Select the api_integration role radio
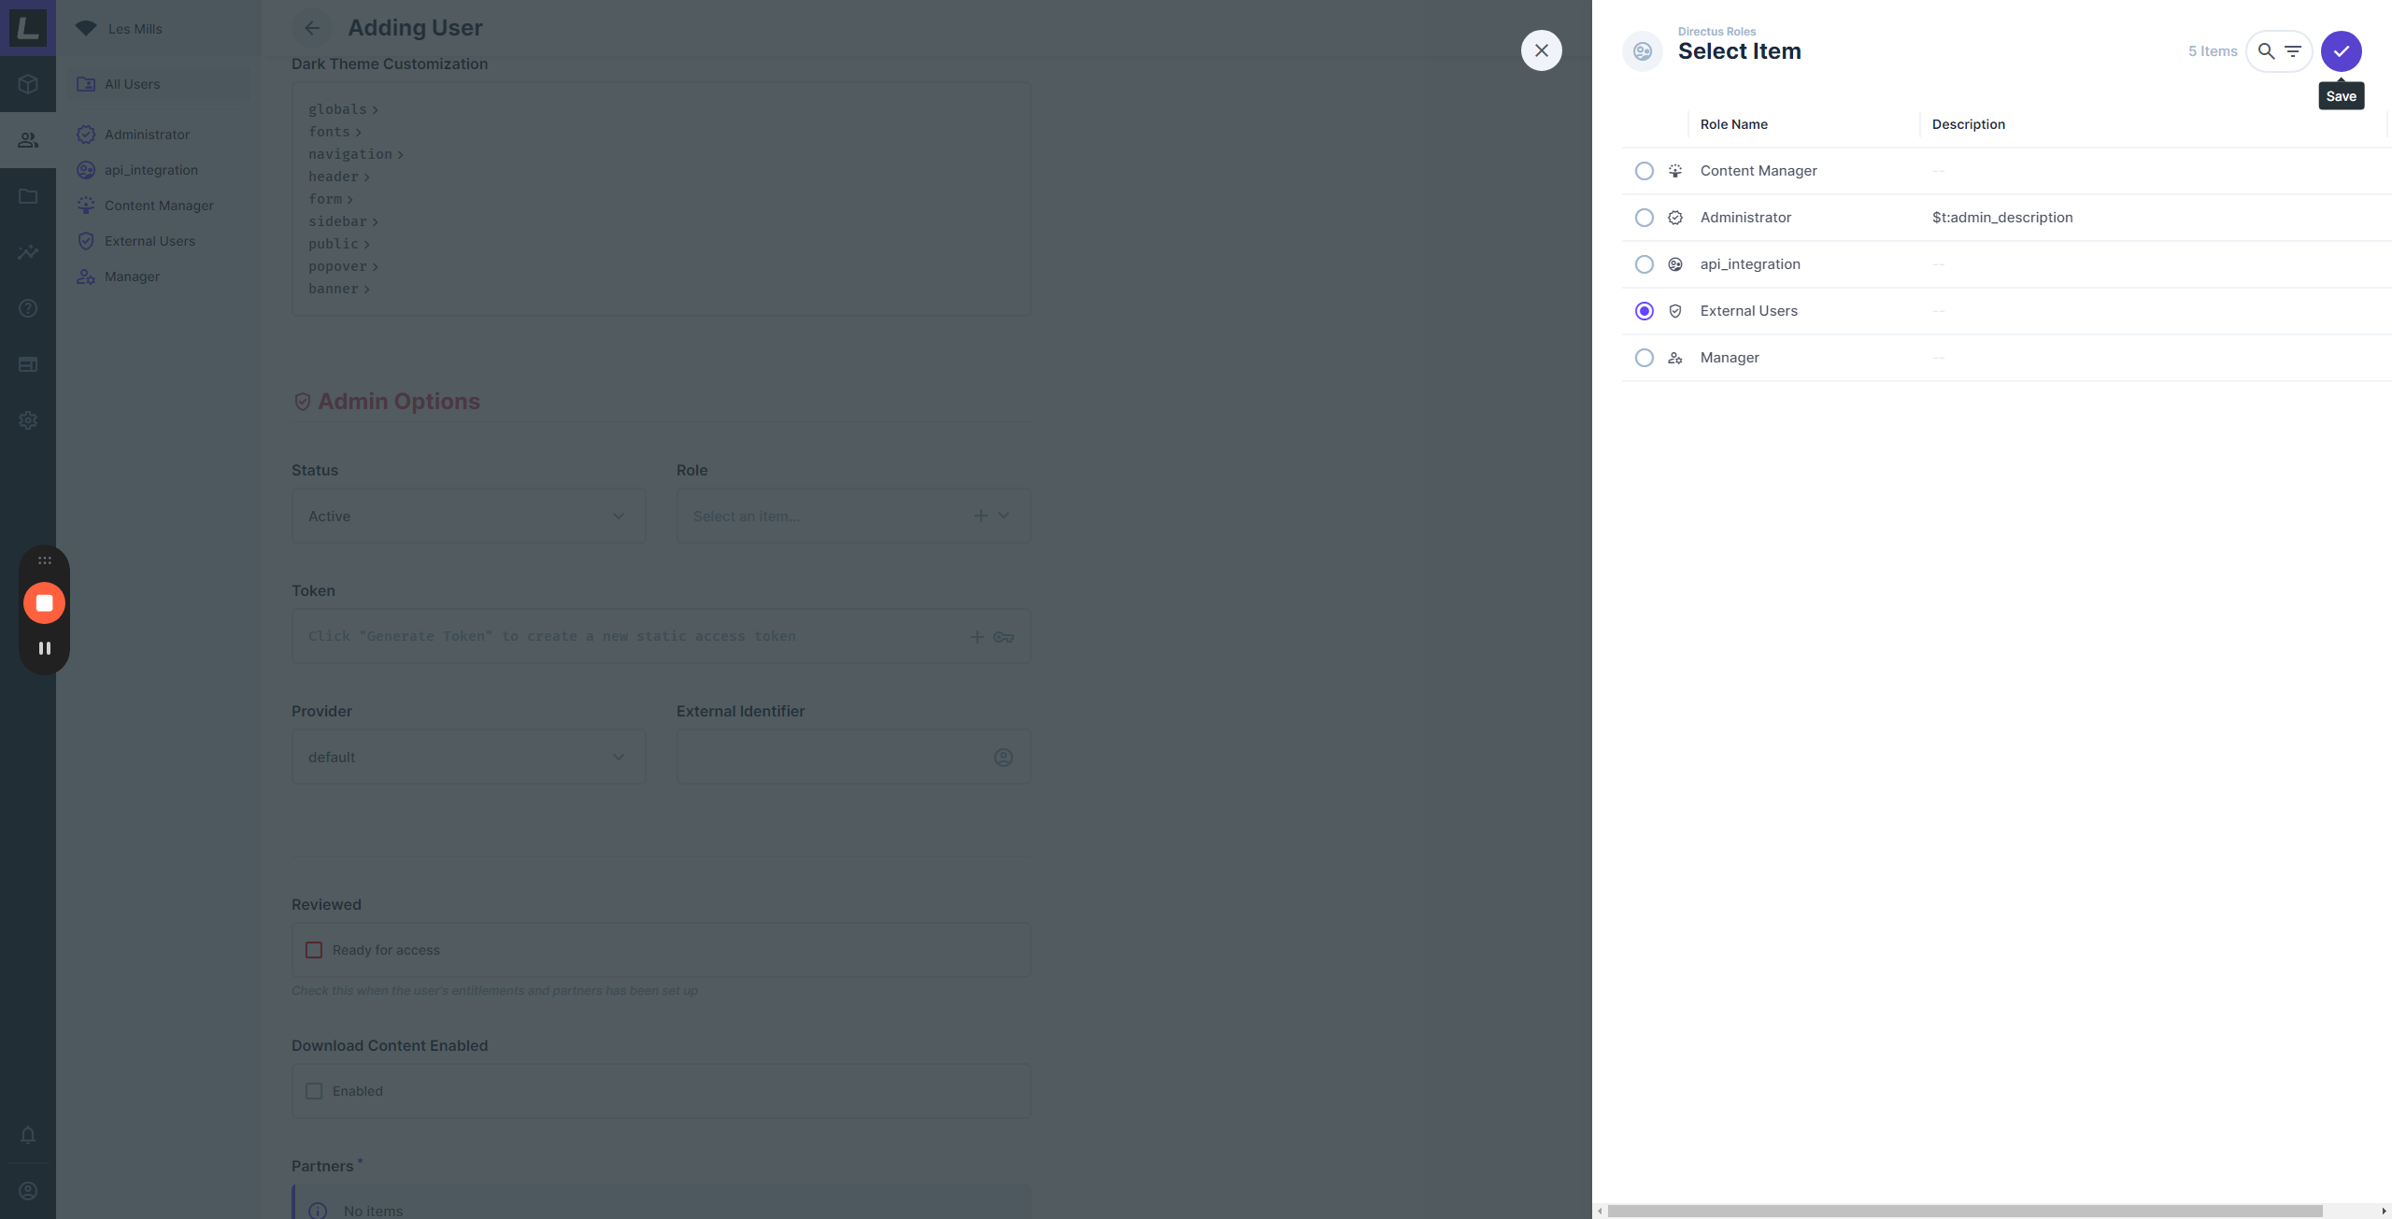This screenshot has height=1219, width=2392. (1644, 264)
